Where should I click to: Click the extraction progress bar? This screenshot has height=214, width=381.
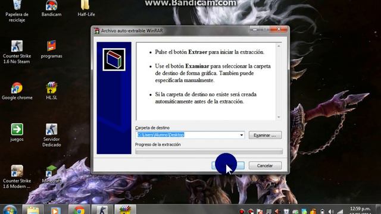click(209, 152)
